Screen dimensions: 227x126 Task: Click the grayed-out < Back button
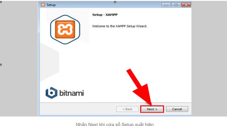click(x=127, y=109)
